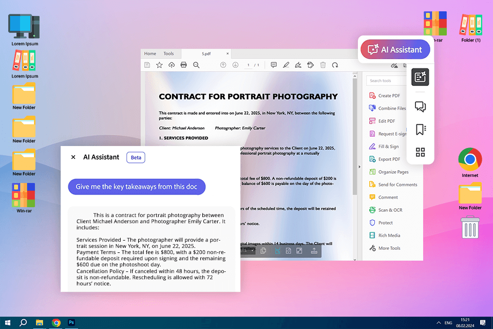Select Send for Comments tool
Image resolution: width=493 pixels, height=329 pixels.
click(x=393, y=185)
